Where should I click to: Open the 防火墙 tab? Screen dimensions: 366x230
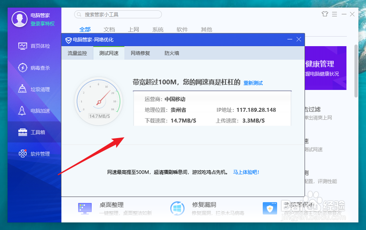click(x=172, y=53)
